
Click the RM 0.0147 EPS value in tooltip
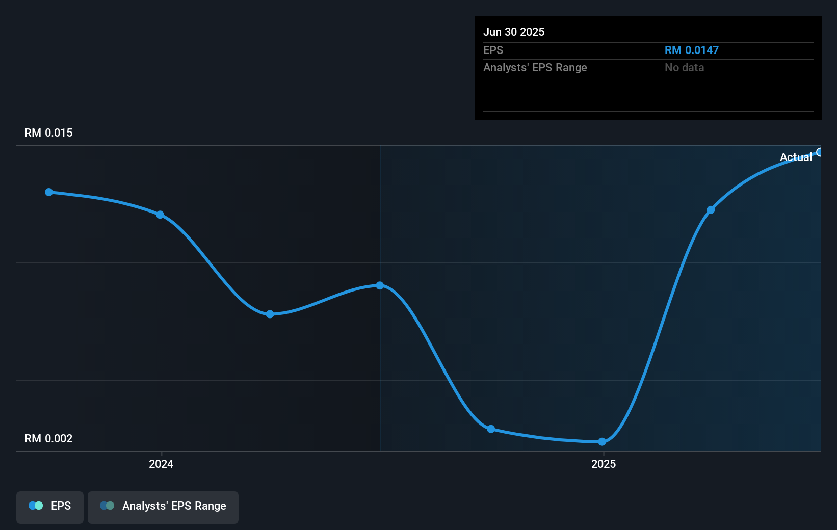coord(692,50)
